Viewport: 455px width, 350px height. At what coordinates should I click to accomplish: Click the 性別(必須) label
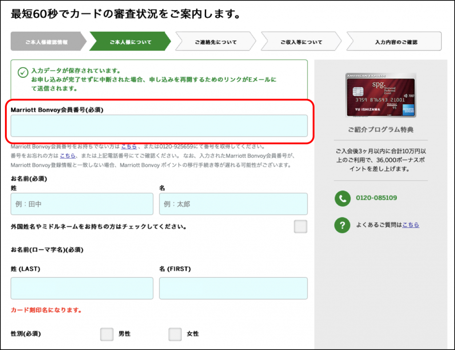click(x=26, y=334)
